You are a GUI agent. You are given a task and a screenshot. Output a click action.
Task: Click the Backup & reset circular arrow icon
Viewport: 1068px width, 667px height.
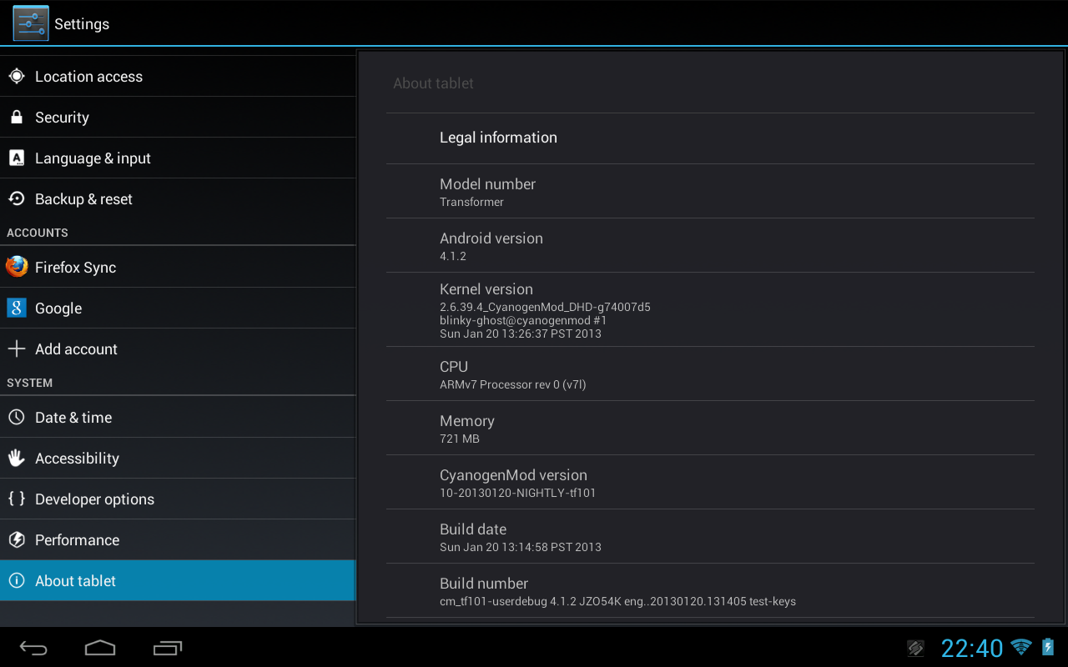click(x=17, y=199)
